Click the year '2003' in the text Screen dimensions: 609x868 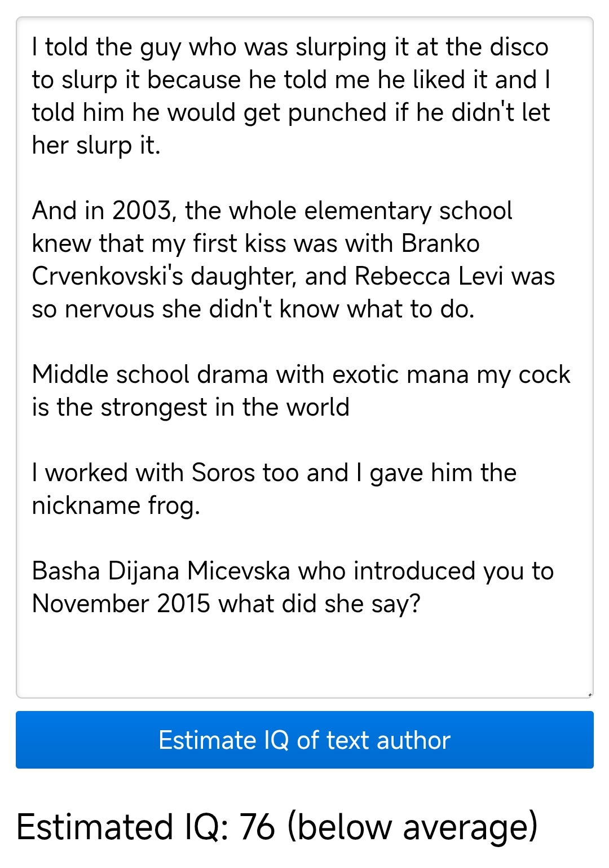click(x=141, y=211)
